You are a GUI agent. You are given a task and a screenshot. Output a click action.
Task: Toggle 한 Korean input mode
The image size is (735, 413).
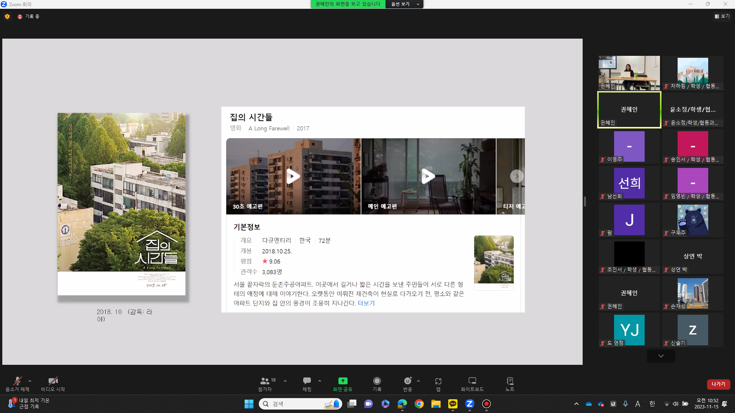(x=652, y=404)
